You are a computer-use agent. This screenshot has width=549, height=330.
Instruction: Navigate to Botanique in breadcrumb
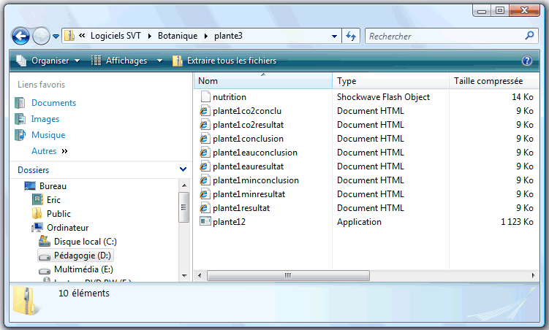(178, 36)
